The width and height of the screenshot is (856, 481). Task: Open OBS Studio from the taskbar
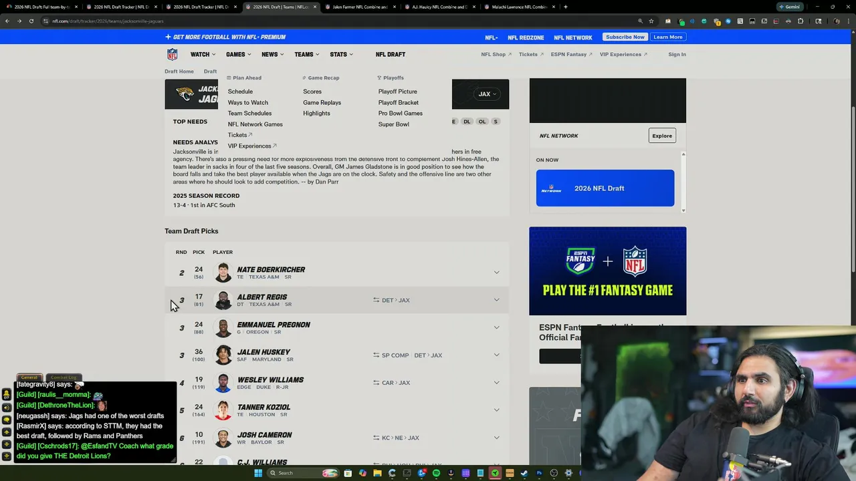click(x=554, y=473)
